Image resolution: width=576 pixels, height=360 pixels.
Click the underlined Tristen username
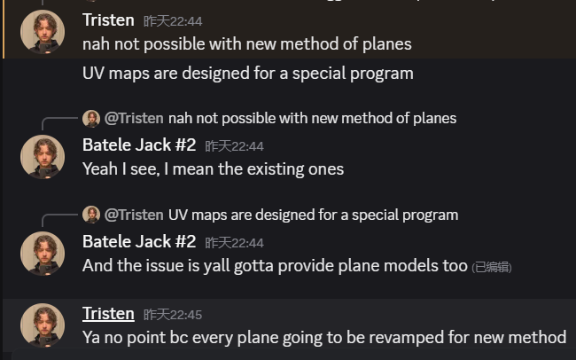pos(108,313)
